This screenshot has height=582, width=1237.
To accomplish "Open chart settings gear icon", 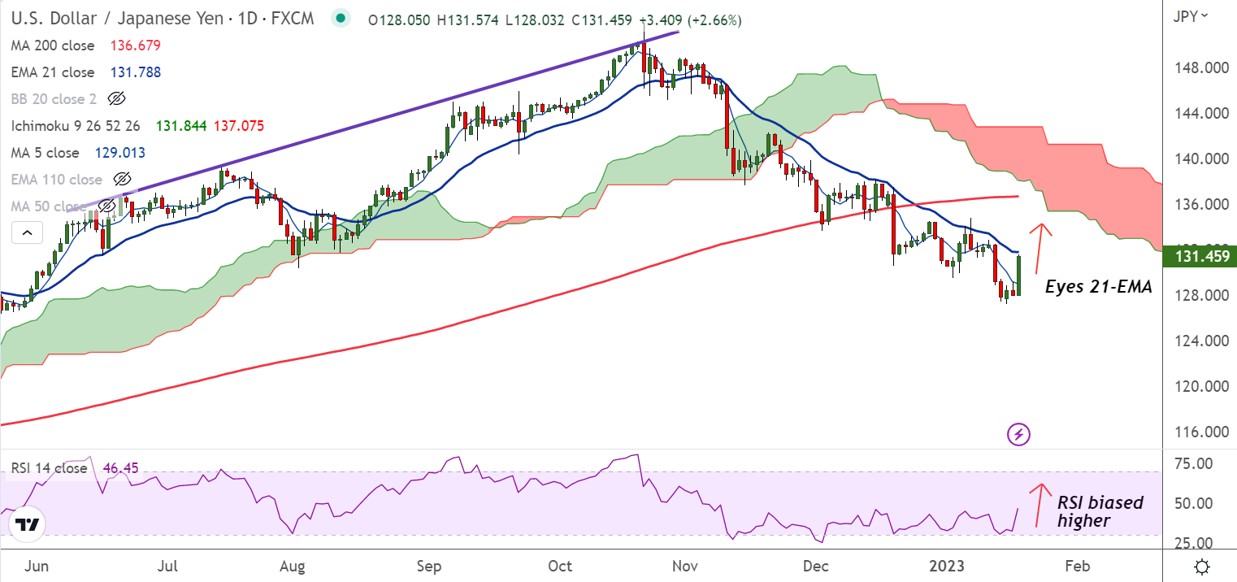I will (1203, 566).
